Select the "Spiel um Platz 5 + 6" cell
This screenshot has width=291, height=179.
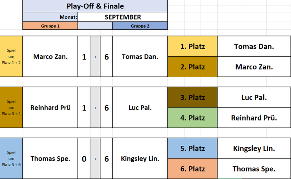[11, 158]
